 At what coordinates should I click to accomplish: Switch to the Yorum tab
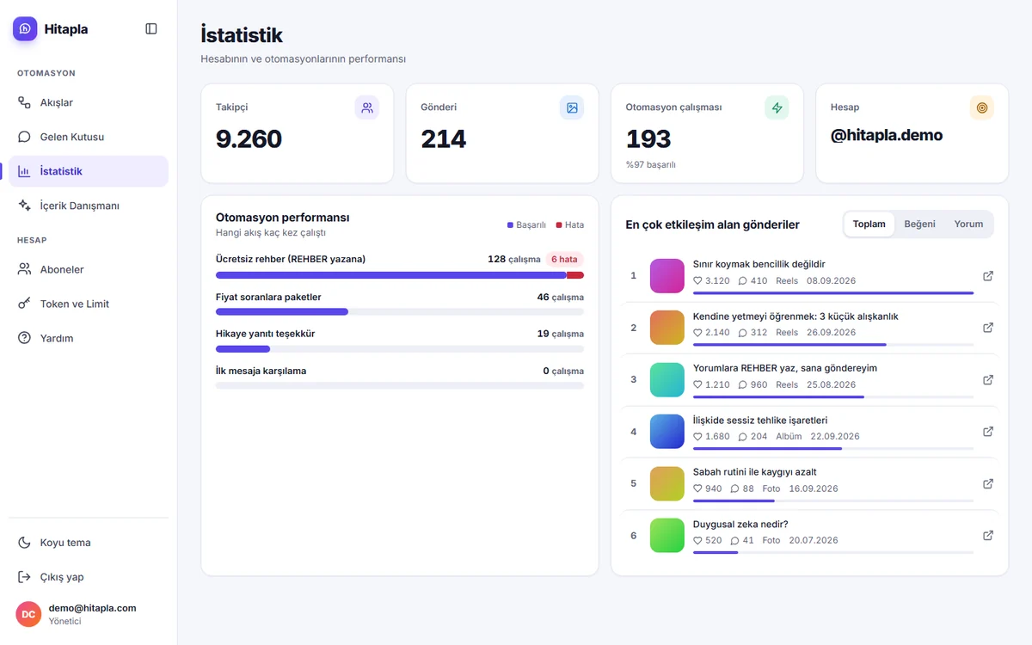pos(968,224)
